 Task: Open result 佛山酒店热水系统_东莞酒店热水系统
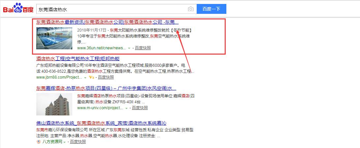(101, 123)
